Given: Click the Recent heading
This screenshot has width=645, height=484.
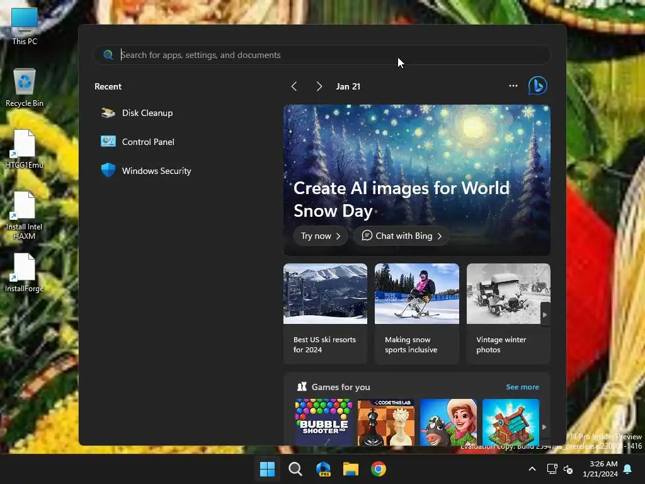Looking at the screenshot, I should 108,86.
